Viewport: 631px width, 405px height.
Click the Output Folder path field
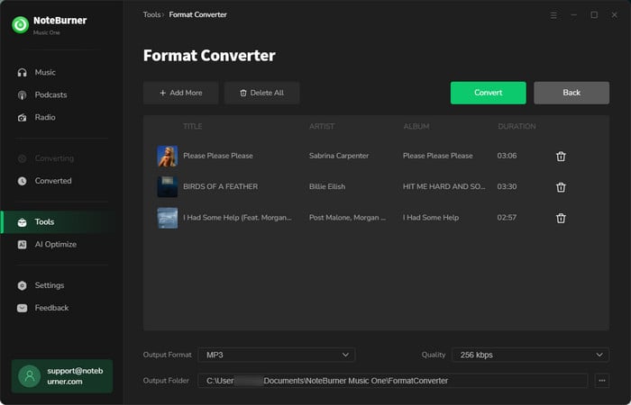coord(393,381)
